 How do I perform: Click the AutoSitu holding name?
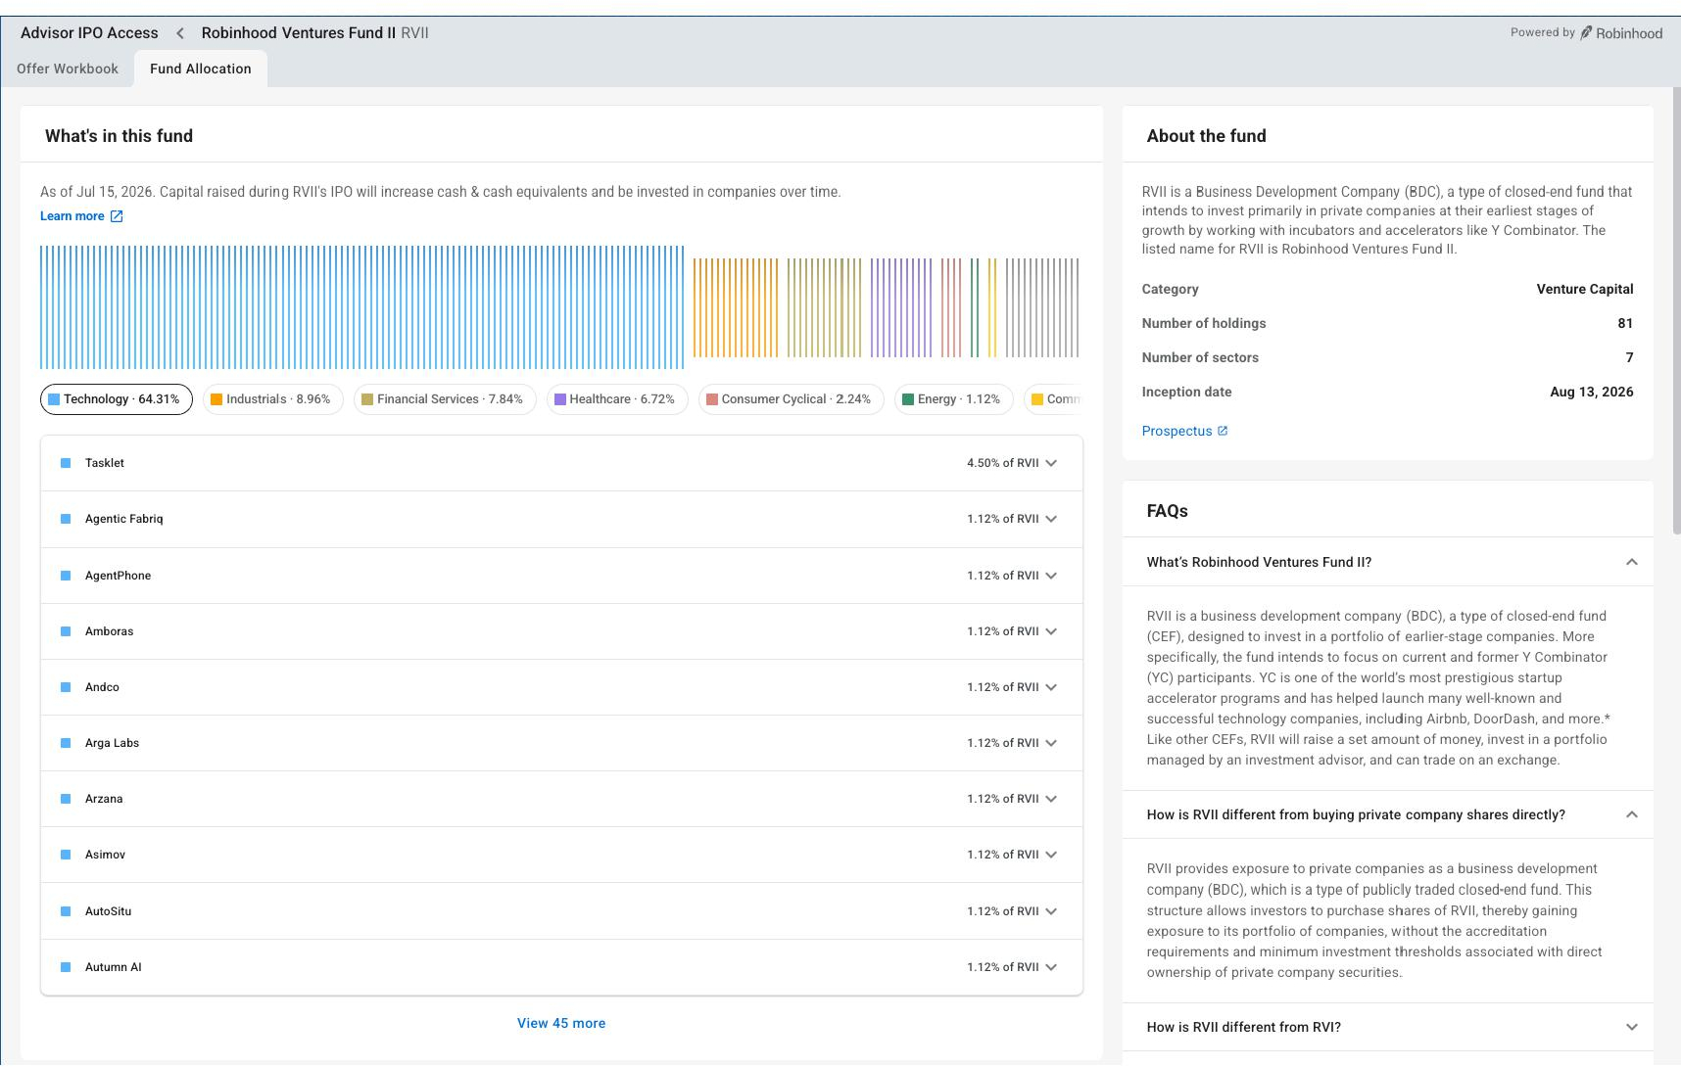[x=108, y=911]
